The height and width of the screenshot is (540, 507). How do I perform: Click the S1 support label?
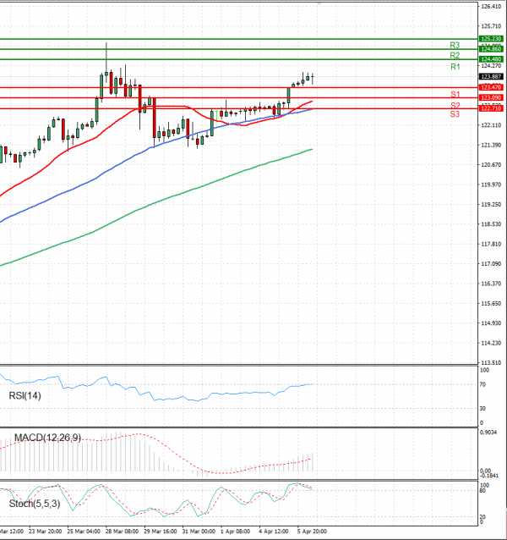455,94
